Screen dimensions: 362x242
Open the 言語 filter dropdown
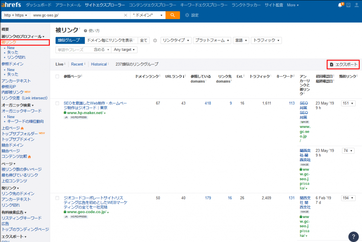241,40
